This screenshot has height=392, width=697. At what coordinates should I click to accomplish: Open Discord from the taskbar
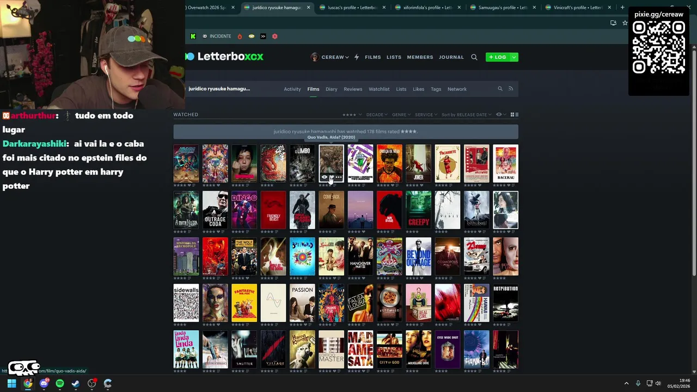click(x=44, y=383)
